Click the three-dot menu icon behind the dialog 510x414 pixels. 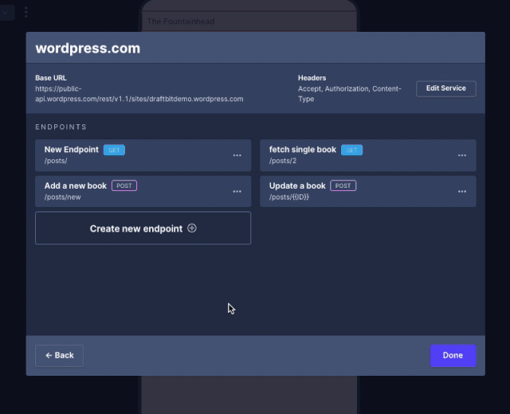click(x=26, y=13)
